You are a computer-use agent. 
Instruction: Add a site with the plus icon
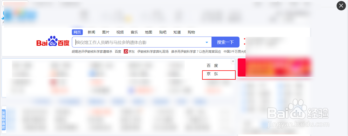click(233, 61)
